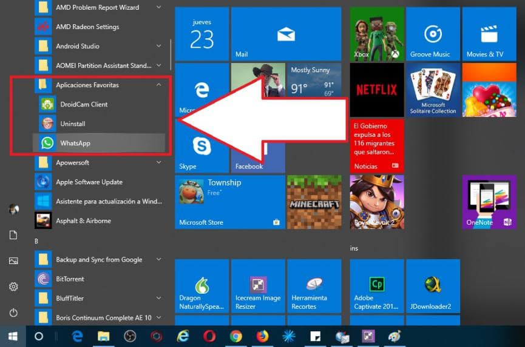Collapse the Aplicaciones Favoritas folder
525x347 pixels.
click(x=158, y=85)
